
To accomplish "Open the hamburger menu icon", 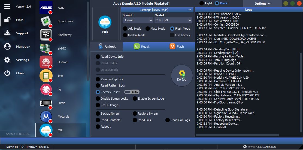I will [x=7, y=6].
